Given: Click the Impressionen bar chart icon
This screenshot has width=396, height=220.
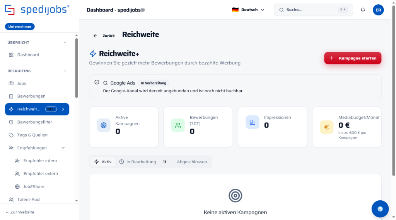Looking at the screenshot, I should tap(252, 122).
